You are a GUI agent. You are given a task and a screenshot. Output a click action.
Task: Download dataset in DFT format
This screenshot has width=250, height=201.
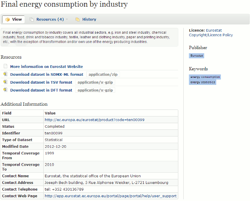41,90
